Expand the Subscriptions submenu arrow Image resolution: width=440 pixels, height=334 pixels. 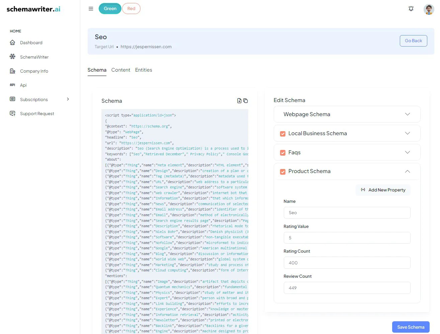(x=68, y=99)
